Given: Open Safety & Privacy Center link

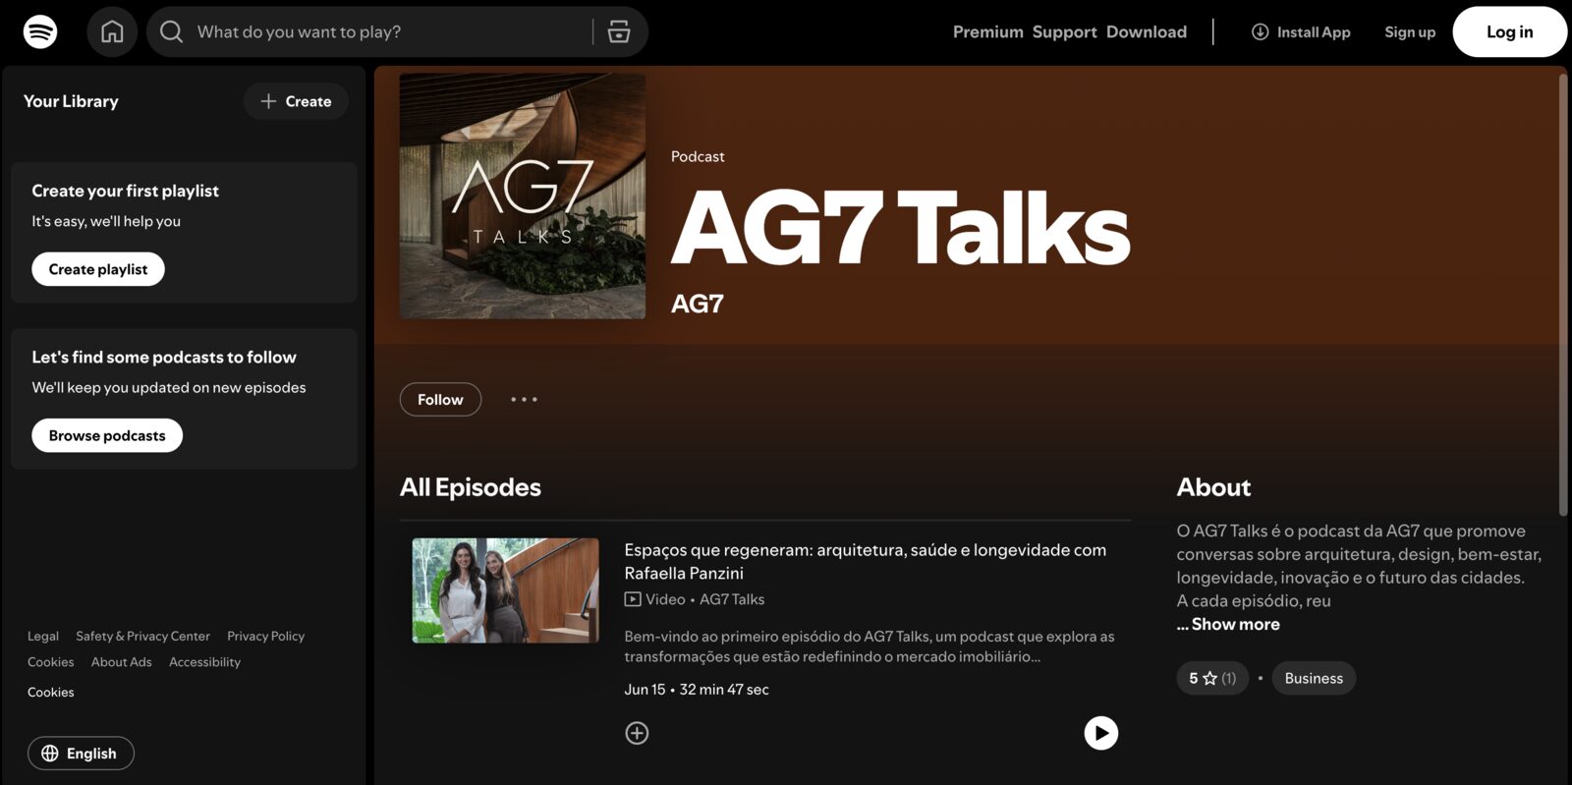Looking at the screenshot, I should click(142, 636).
